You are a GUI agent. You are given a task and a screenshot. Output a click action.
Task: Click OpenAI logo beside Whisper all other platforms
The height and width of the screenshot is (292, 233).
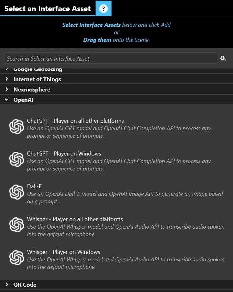pyautogui.click(x=17, y=225)
